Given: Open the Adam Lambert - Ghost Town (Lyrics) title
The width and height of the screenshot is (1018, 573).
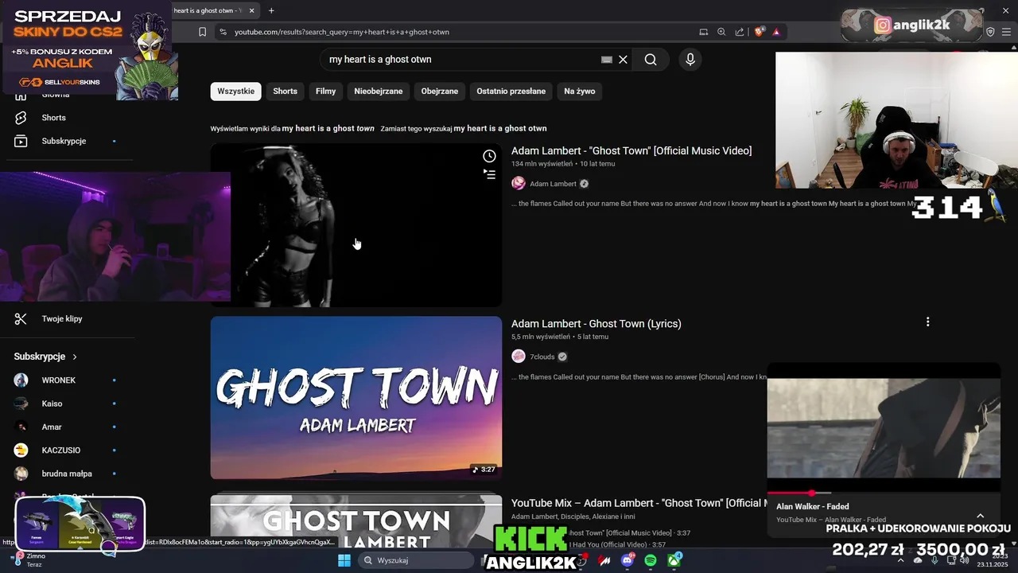Looking at the screenshot, I should pyautogui.click(x=596, y=324).
